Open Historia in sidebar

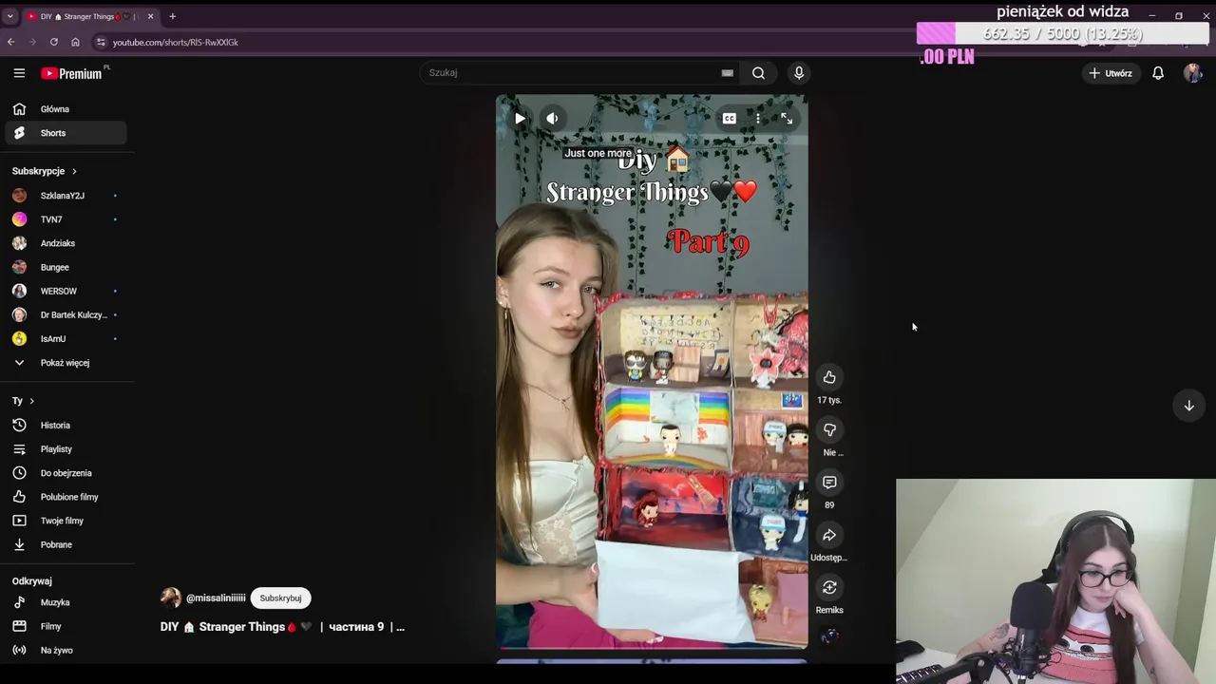click(66, 426)
